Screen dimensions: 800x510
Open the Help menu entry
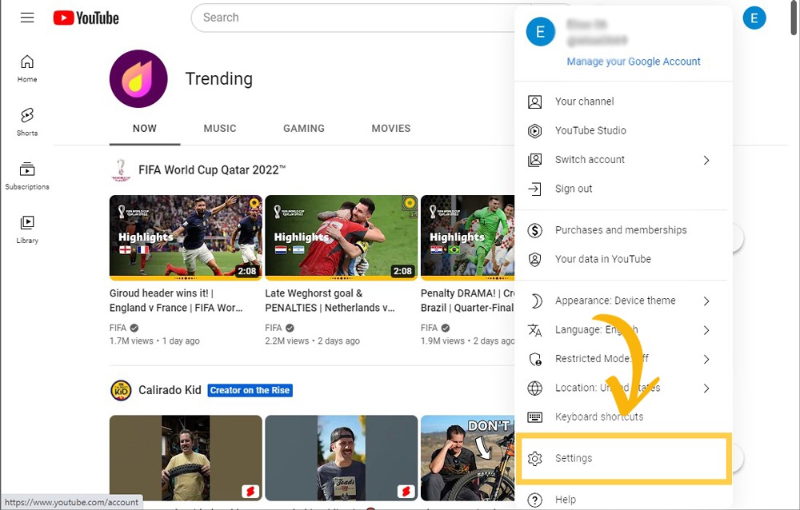(x=623, y=500)
